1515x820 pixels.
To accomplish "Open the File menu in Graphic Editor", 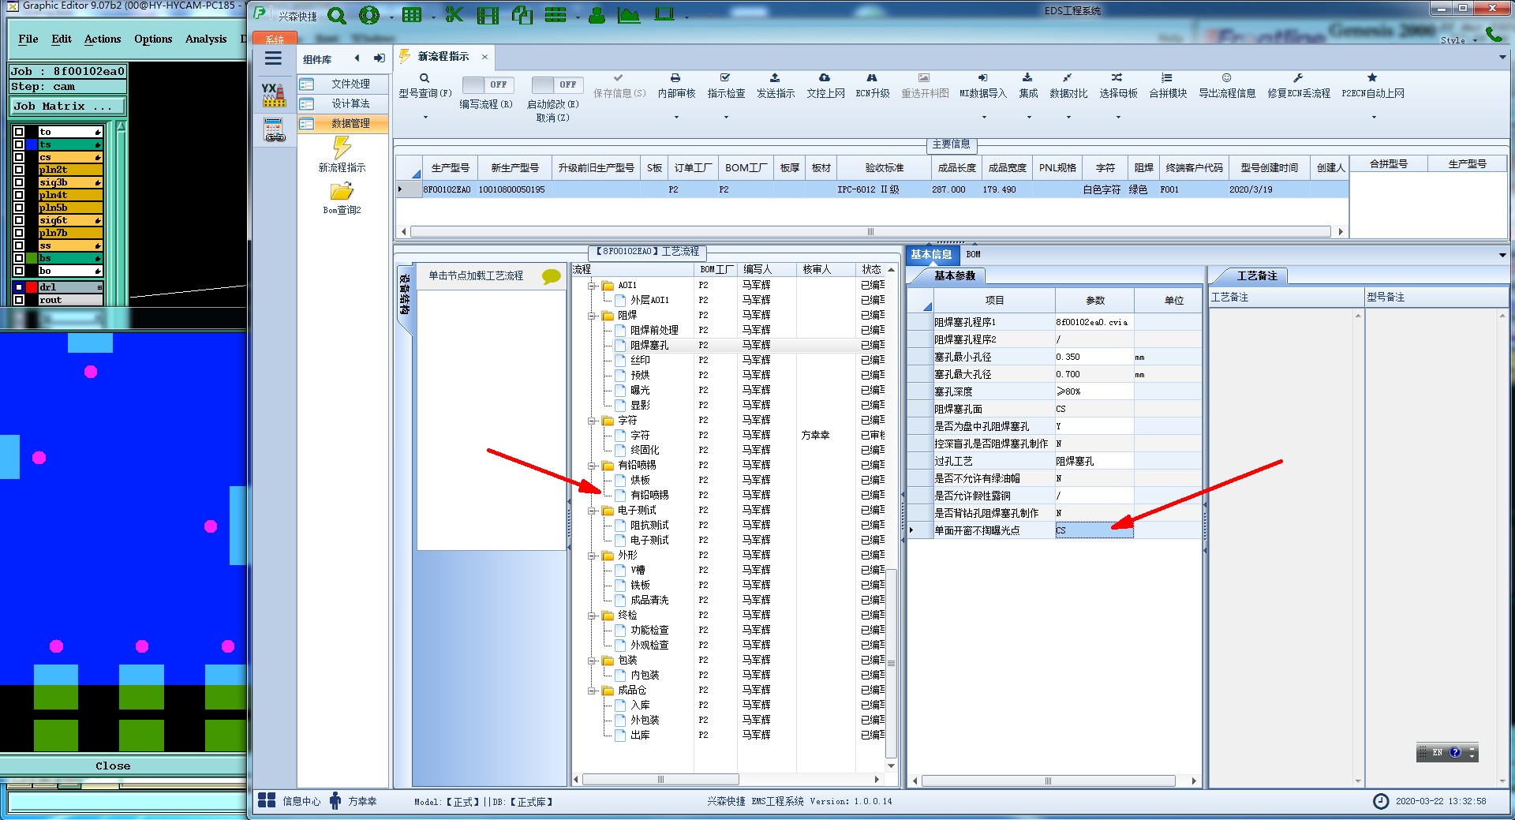I will [28, 39].
